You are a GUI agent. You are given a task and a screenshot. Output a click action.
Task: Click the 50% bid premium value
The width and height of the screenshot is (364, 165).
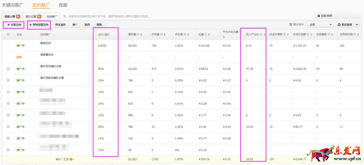tap(101, 69)
